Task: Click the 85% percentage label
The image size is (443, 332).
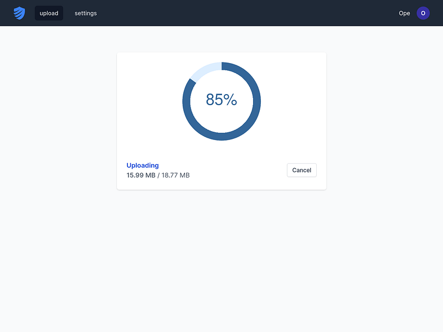Action: tap(221, 100)
